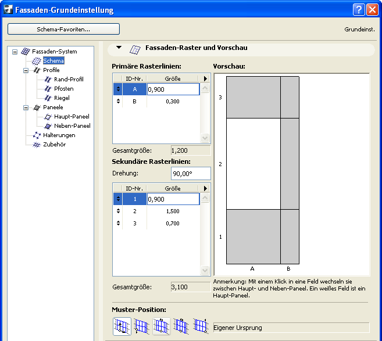This screenshot has height=341, width=382.
Task: Open Schema-Favoriten… button
Action: (x=63, y=29)
